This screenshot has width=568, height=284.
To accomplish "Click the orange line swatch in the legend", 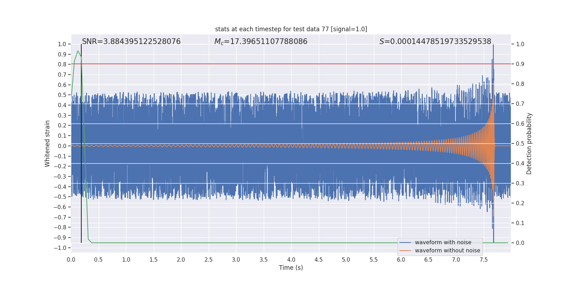I will tap(405, 251).
